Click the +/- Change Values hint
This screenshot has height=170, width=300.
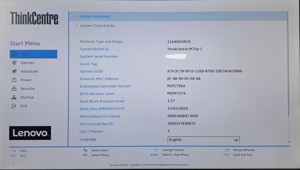(169, 150)
